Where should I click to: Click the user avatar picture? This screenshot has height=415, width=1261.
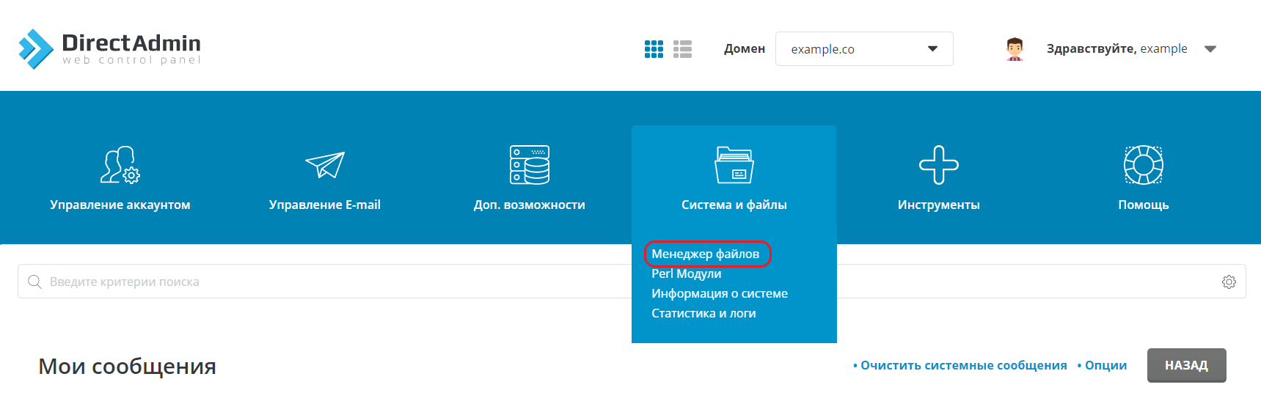(1015, 49)
